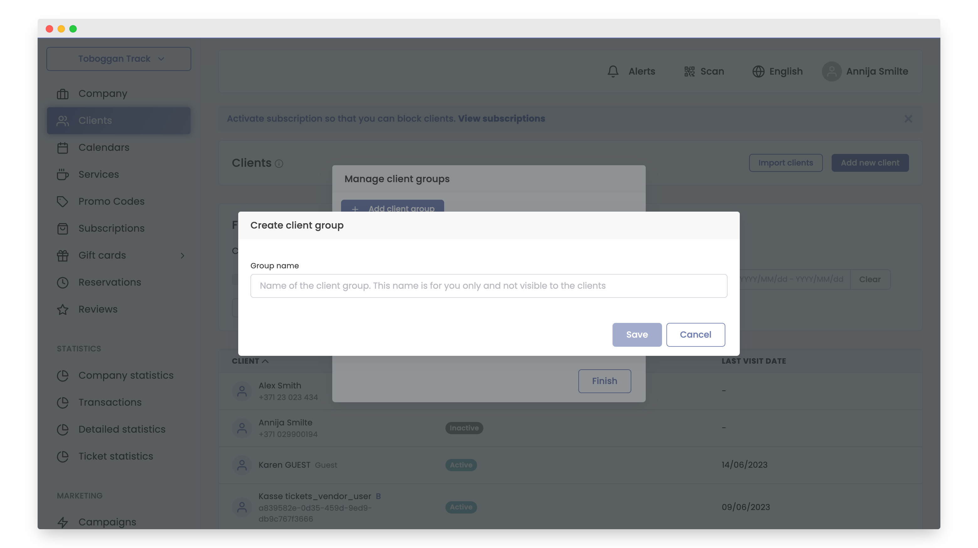Click the Alerts bell icon
The image size is (978, 548).
[613, 71]
